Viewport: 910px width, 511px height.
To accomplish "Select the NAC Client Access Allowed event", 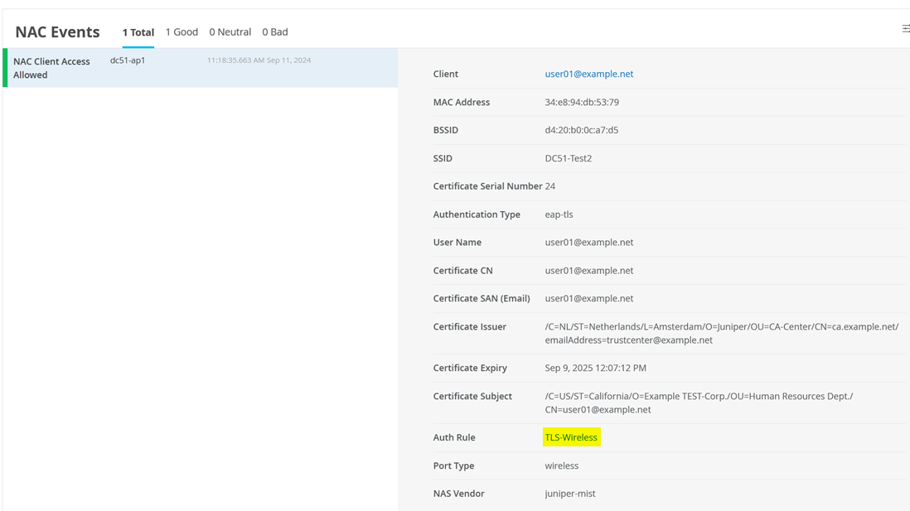I will pos(51,68).
